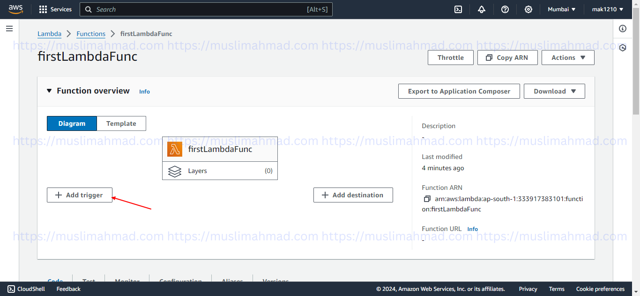Open the Mumbai region selector
This screenshot has width=640, height=296.
pos(562,9)
